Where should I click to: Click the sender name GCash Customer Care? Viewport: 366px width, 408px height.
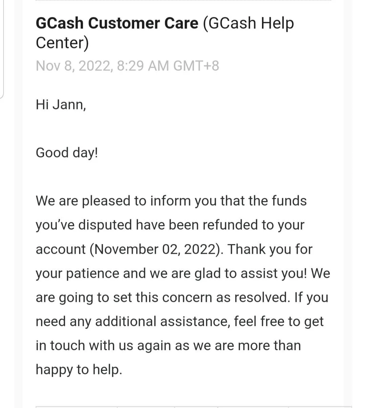click(x=117, y=23)
